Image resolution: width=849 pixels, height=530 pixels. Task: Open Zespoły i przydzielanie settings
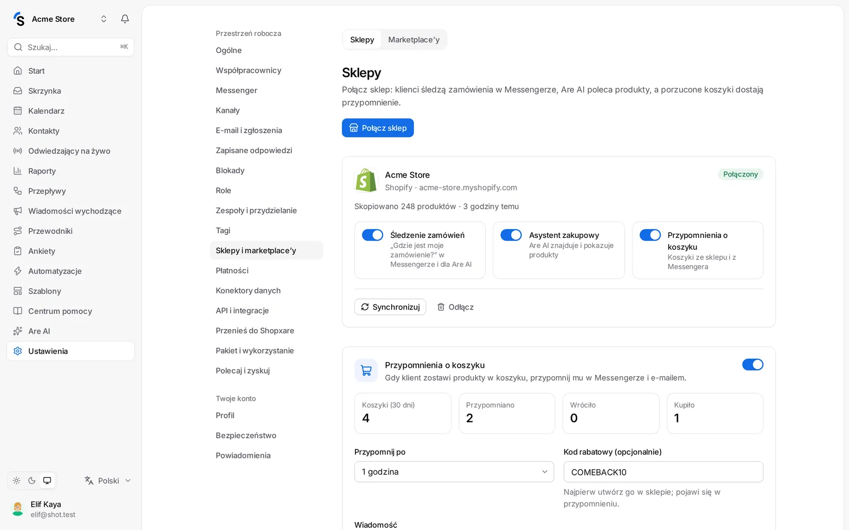[x=266, y=210]
